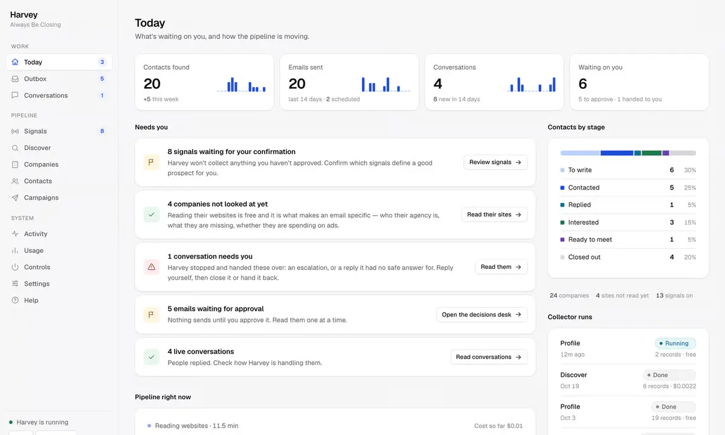Click flag icon beside 8 signals waiting
725x435 pixels.
[151, 162]
